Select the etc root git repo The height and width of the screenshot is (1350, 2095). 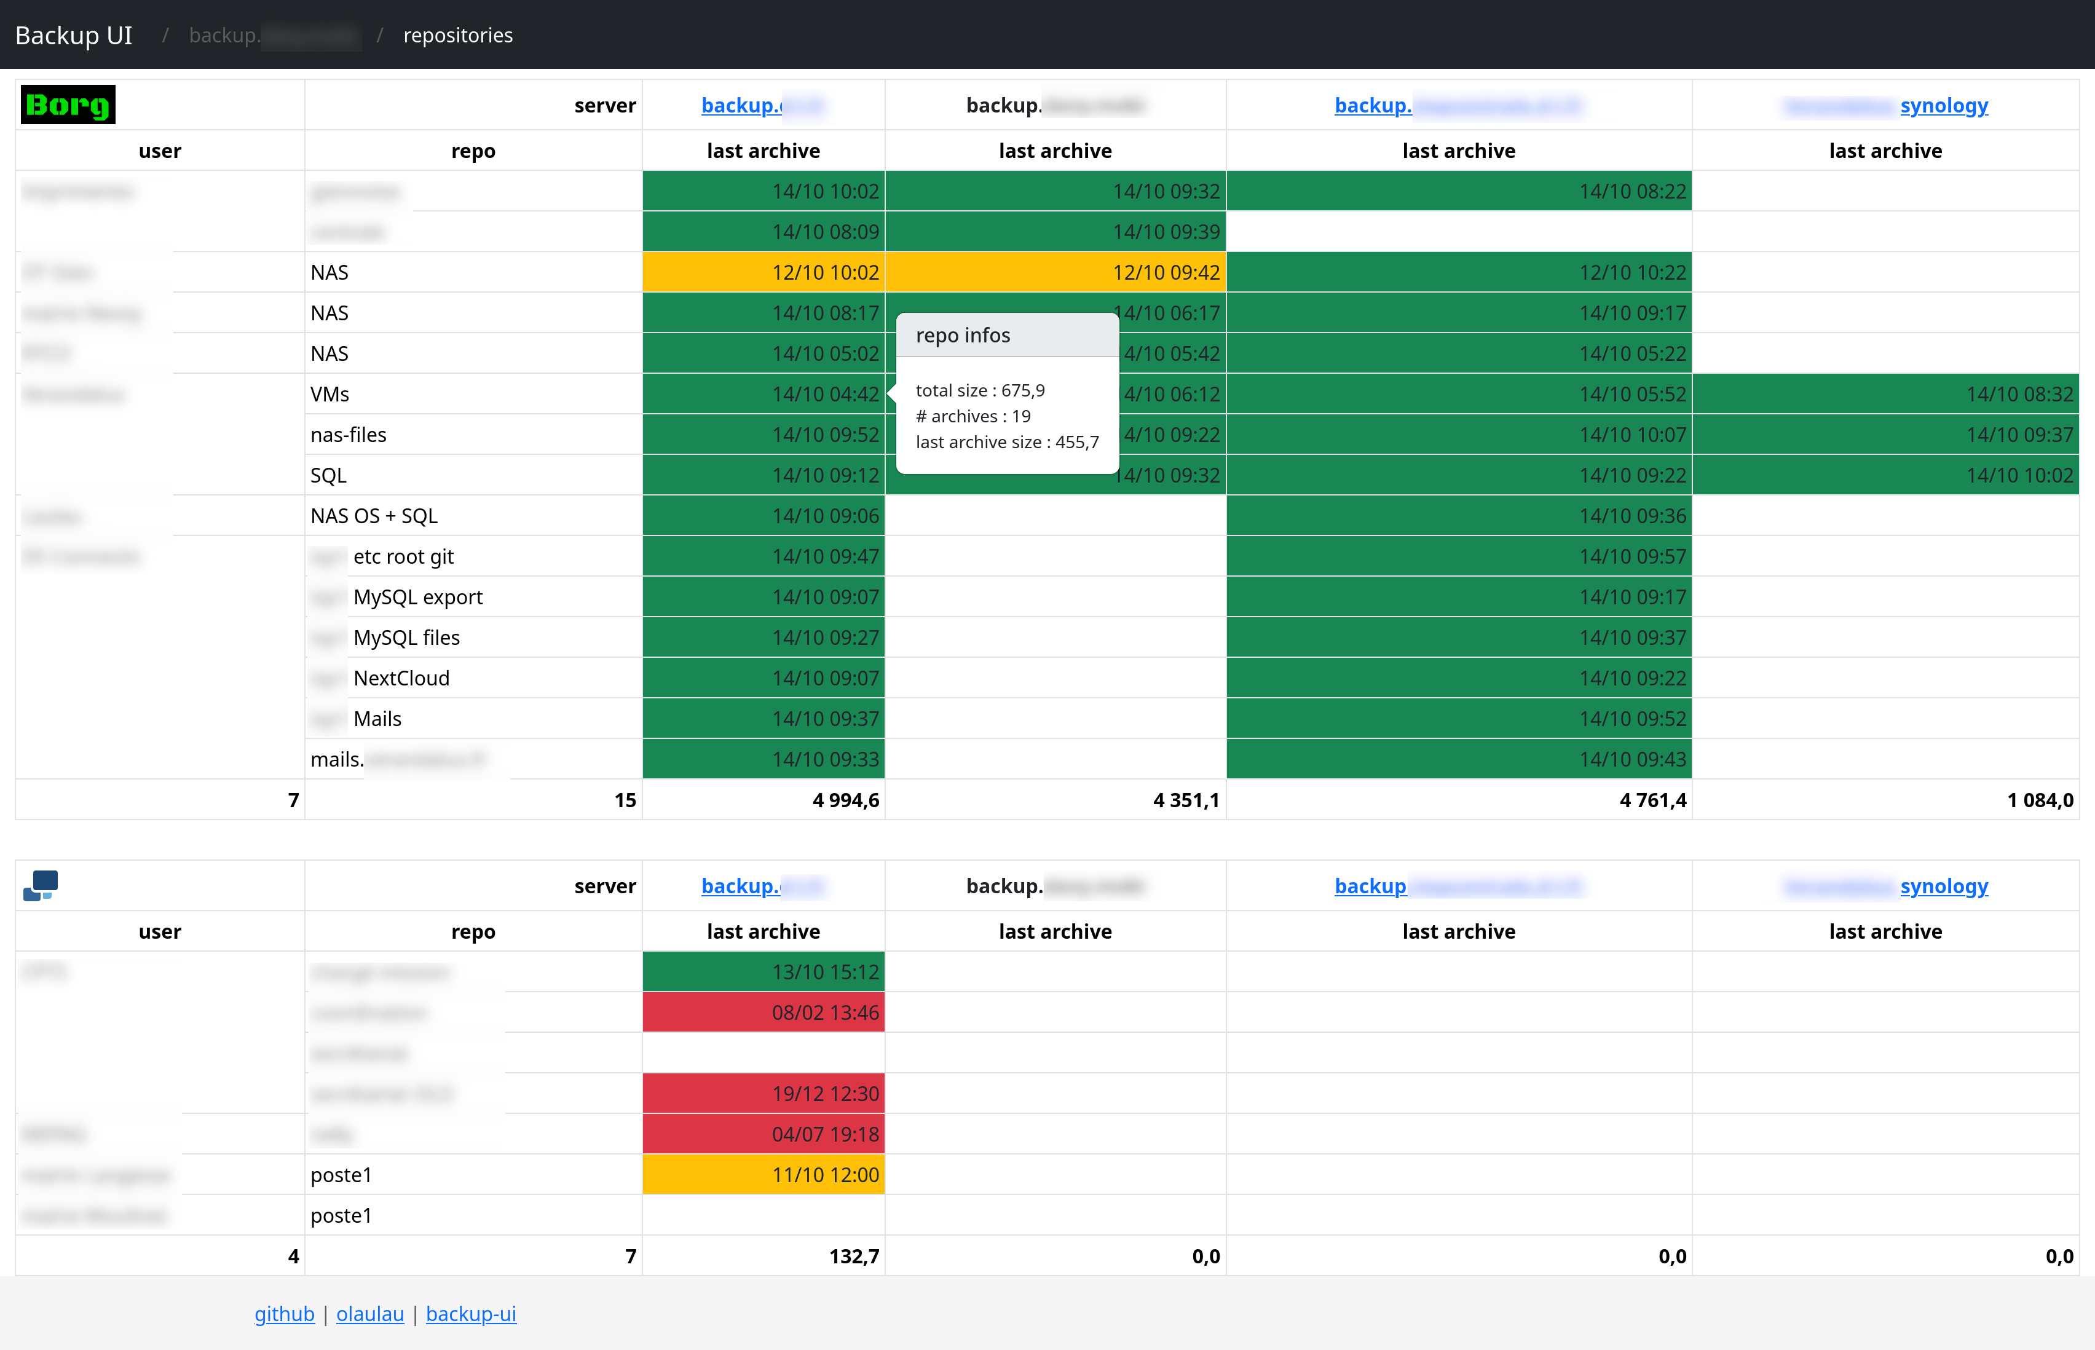[x=403, y=556]
